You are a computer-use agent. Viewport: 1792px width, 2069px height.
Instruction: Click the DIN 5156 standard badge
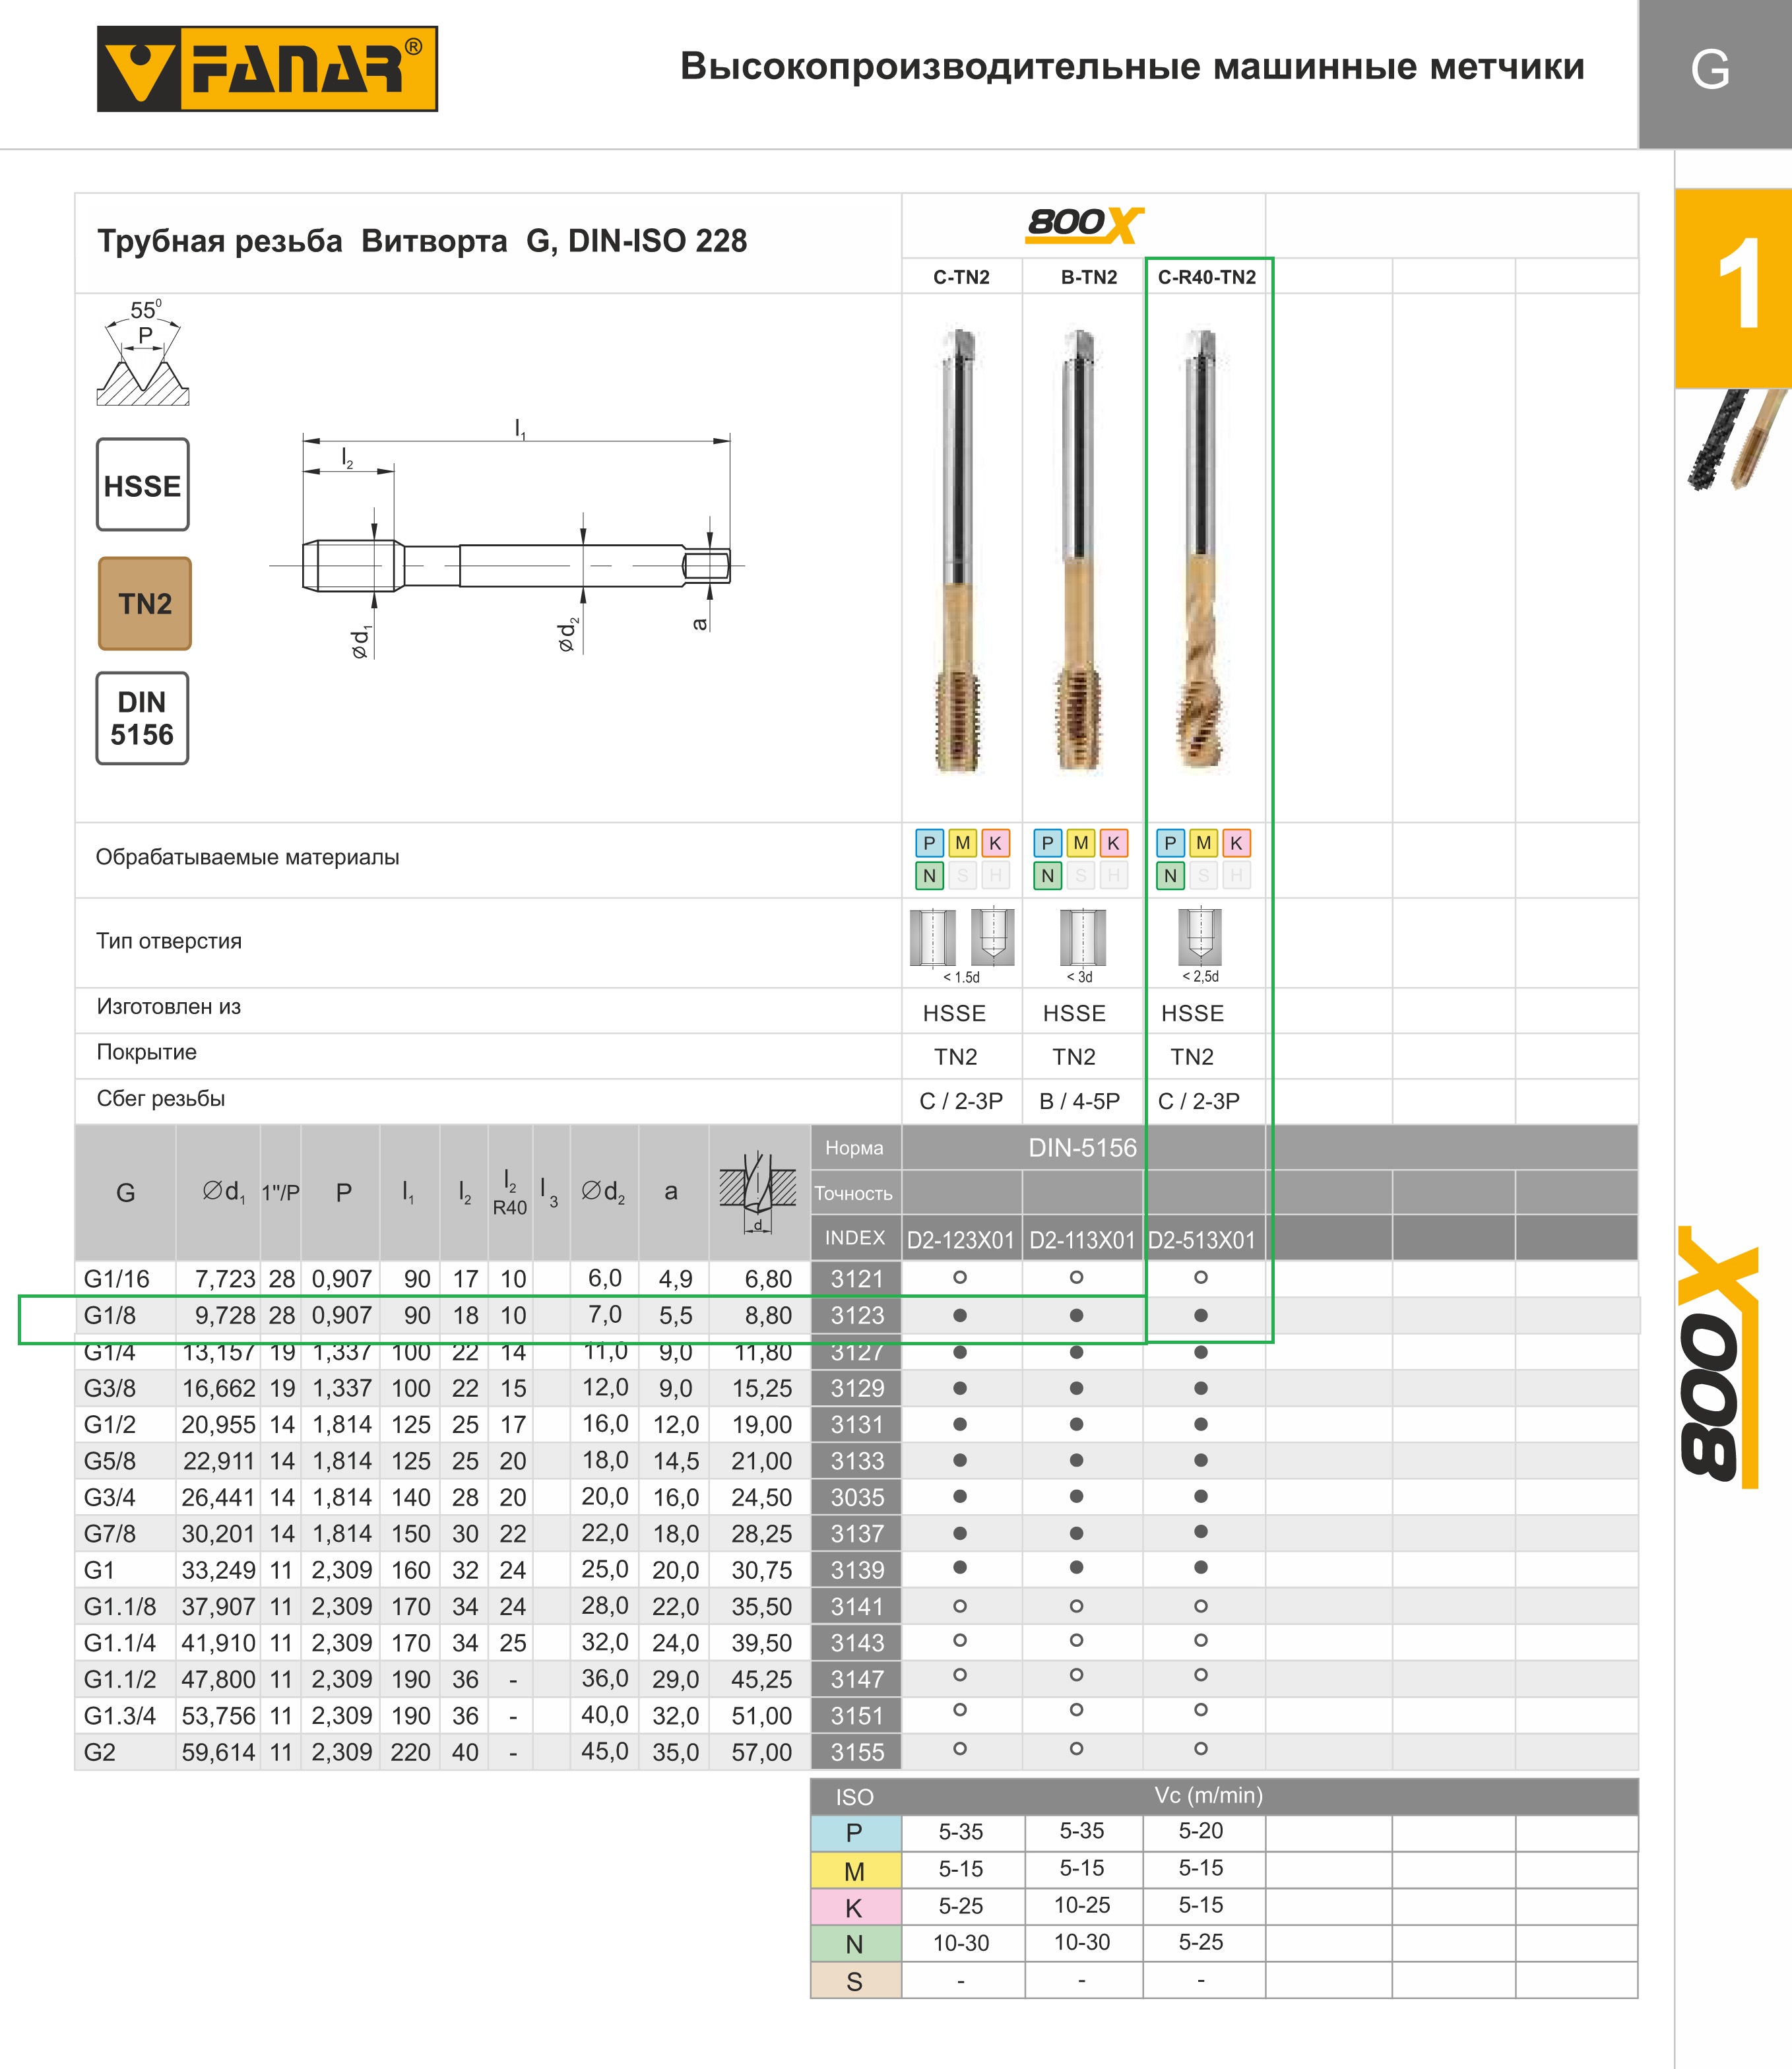pos(142,718)
